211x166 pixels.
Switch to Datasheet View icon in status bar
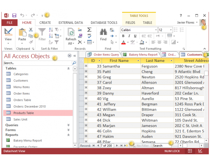[190, 151]
